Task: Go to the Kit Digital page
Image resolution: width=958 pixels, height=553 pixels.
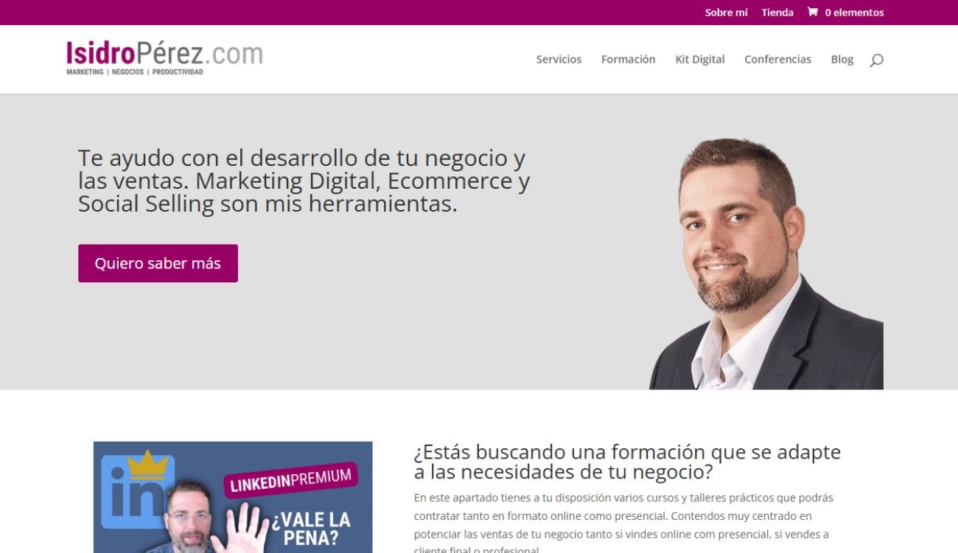Action: tap(700, 60)
